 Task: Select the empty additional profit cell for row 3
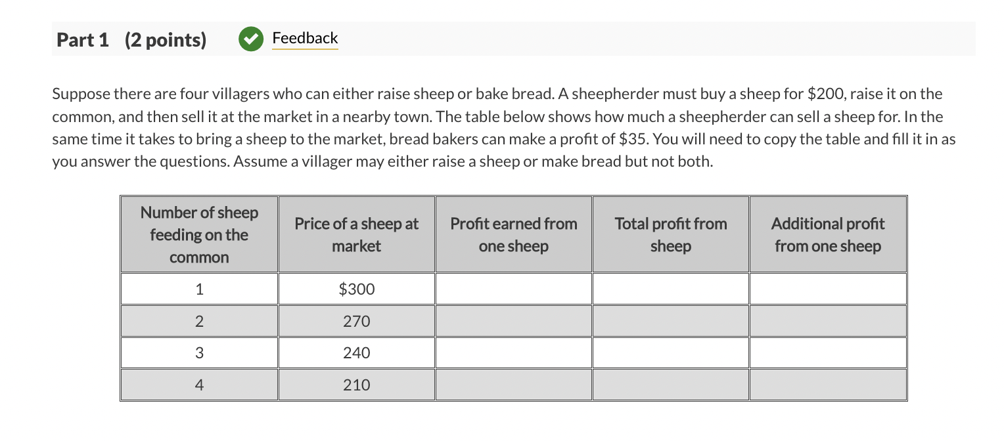point(827,352)
